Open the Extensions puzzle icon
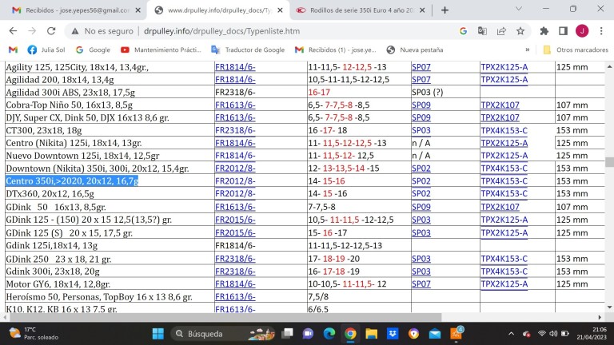The width and height of the screenshot is (614, 345). click(x=544, y=31)
